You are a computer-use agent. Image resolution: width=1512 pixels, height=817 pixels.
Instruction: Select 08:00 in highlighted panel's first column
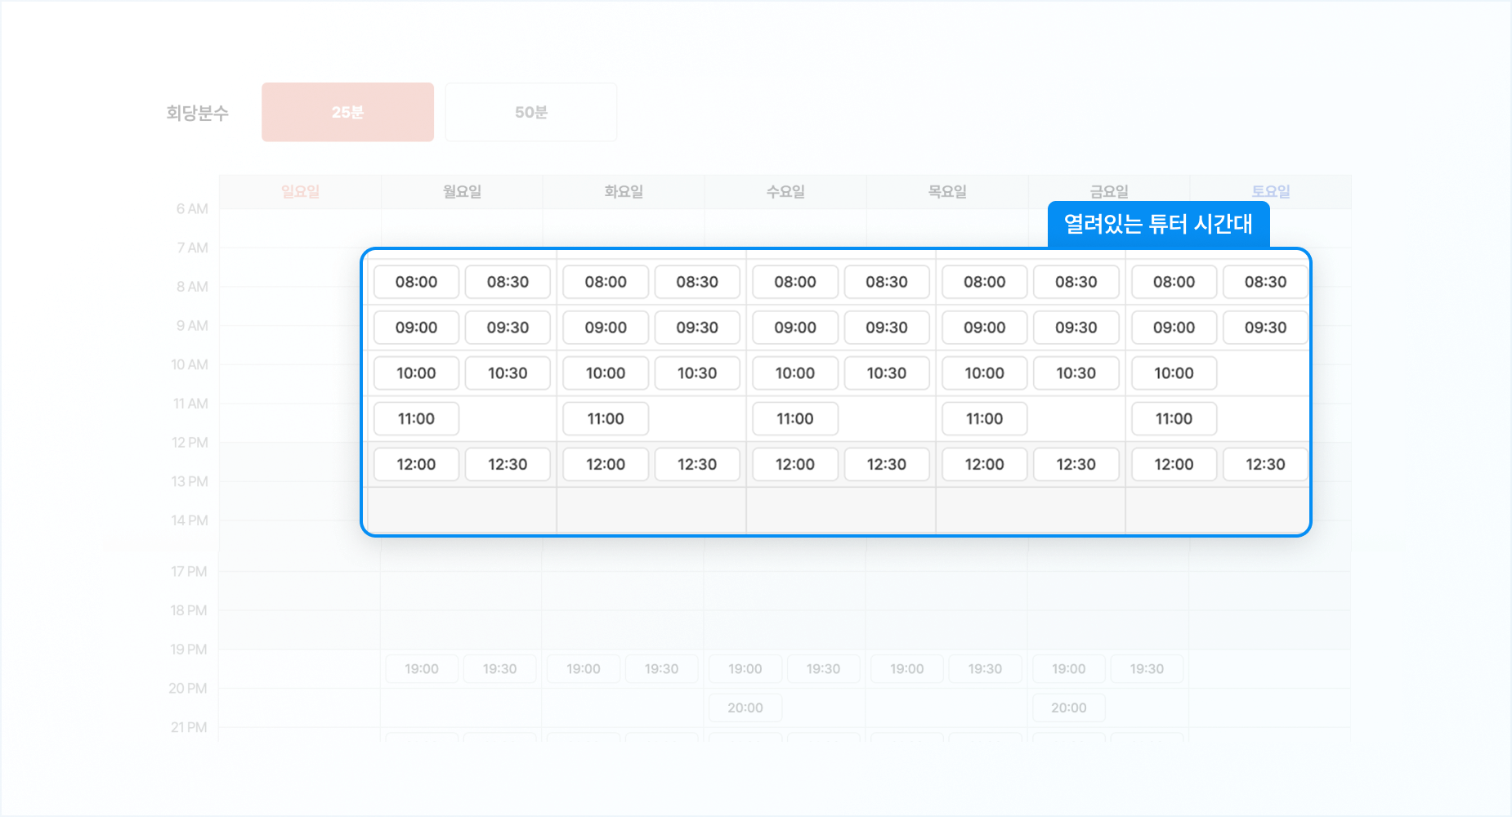[x=416, y=282]
